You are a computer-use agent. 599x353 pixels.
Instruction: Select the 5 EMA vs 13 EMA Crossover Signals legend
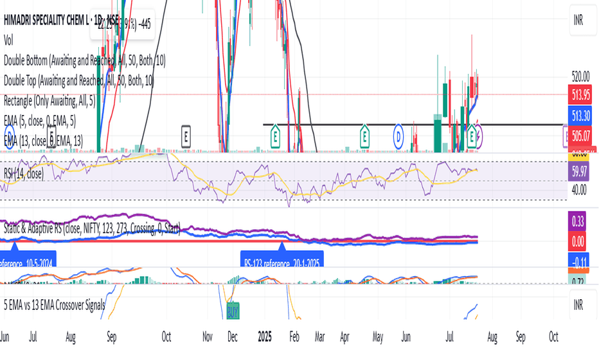coord(54,305)
